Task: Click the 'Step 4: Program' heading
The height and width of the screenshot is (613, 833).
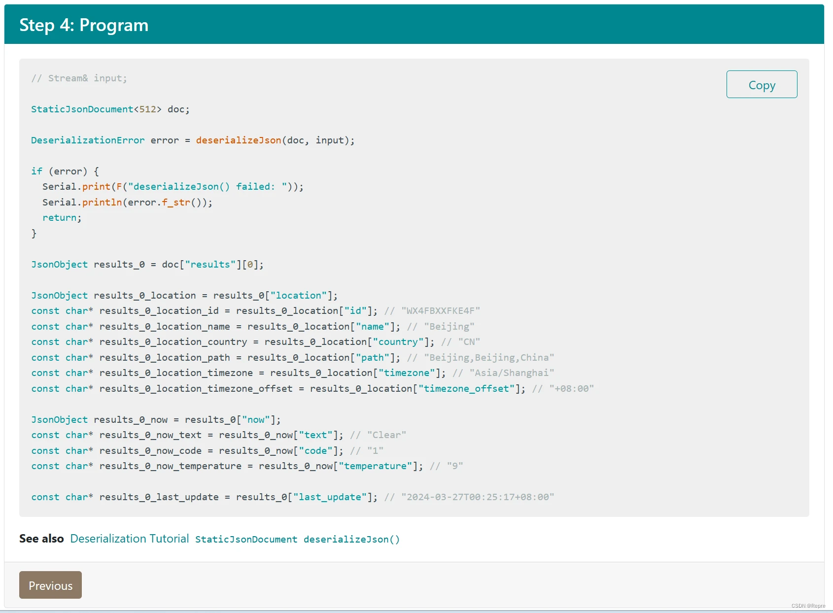Action: tap(84, 25)
